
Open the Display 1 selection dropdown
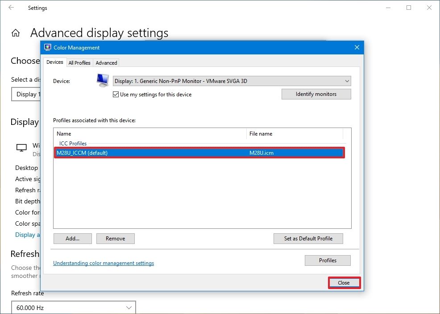pos(27,94)
